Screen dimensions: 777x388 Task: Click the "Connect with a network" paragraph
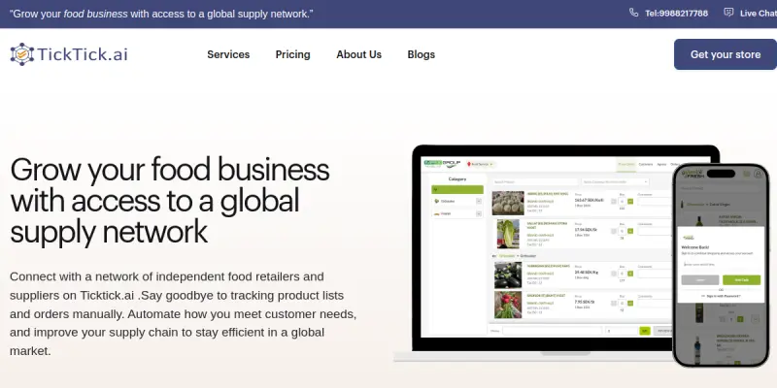pyautogui.click(x=183, y=313)
